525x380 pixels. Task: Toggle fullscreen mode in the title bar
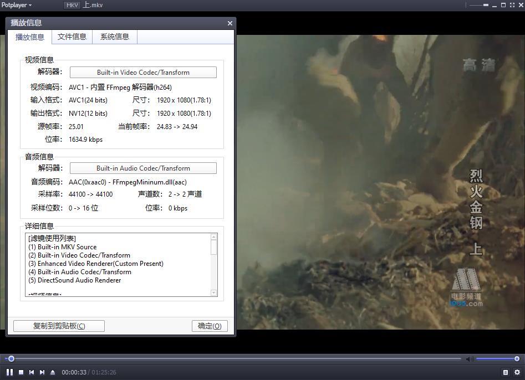point(512,5)
